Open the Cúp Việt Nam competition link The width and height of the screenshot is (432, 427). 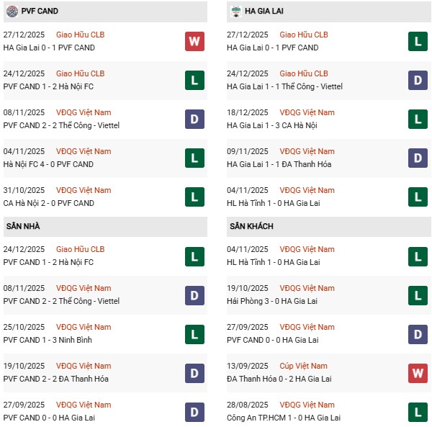(x=305, y=366)
